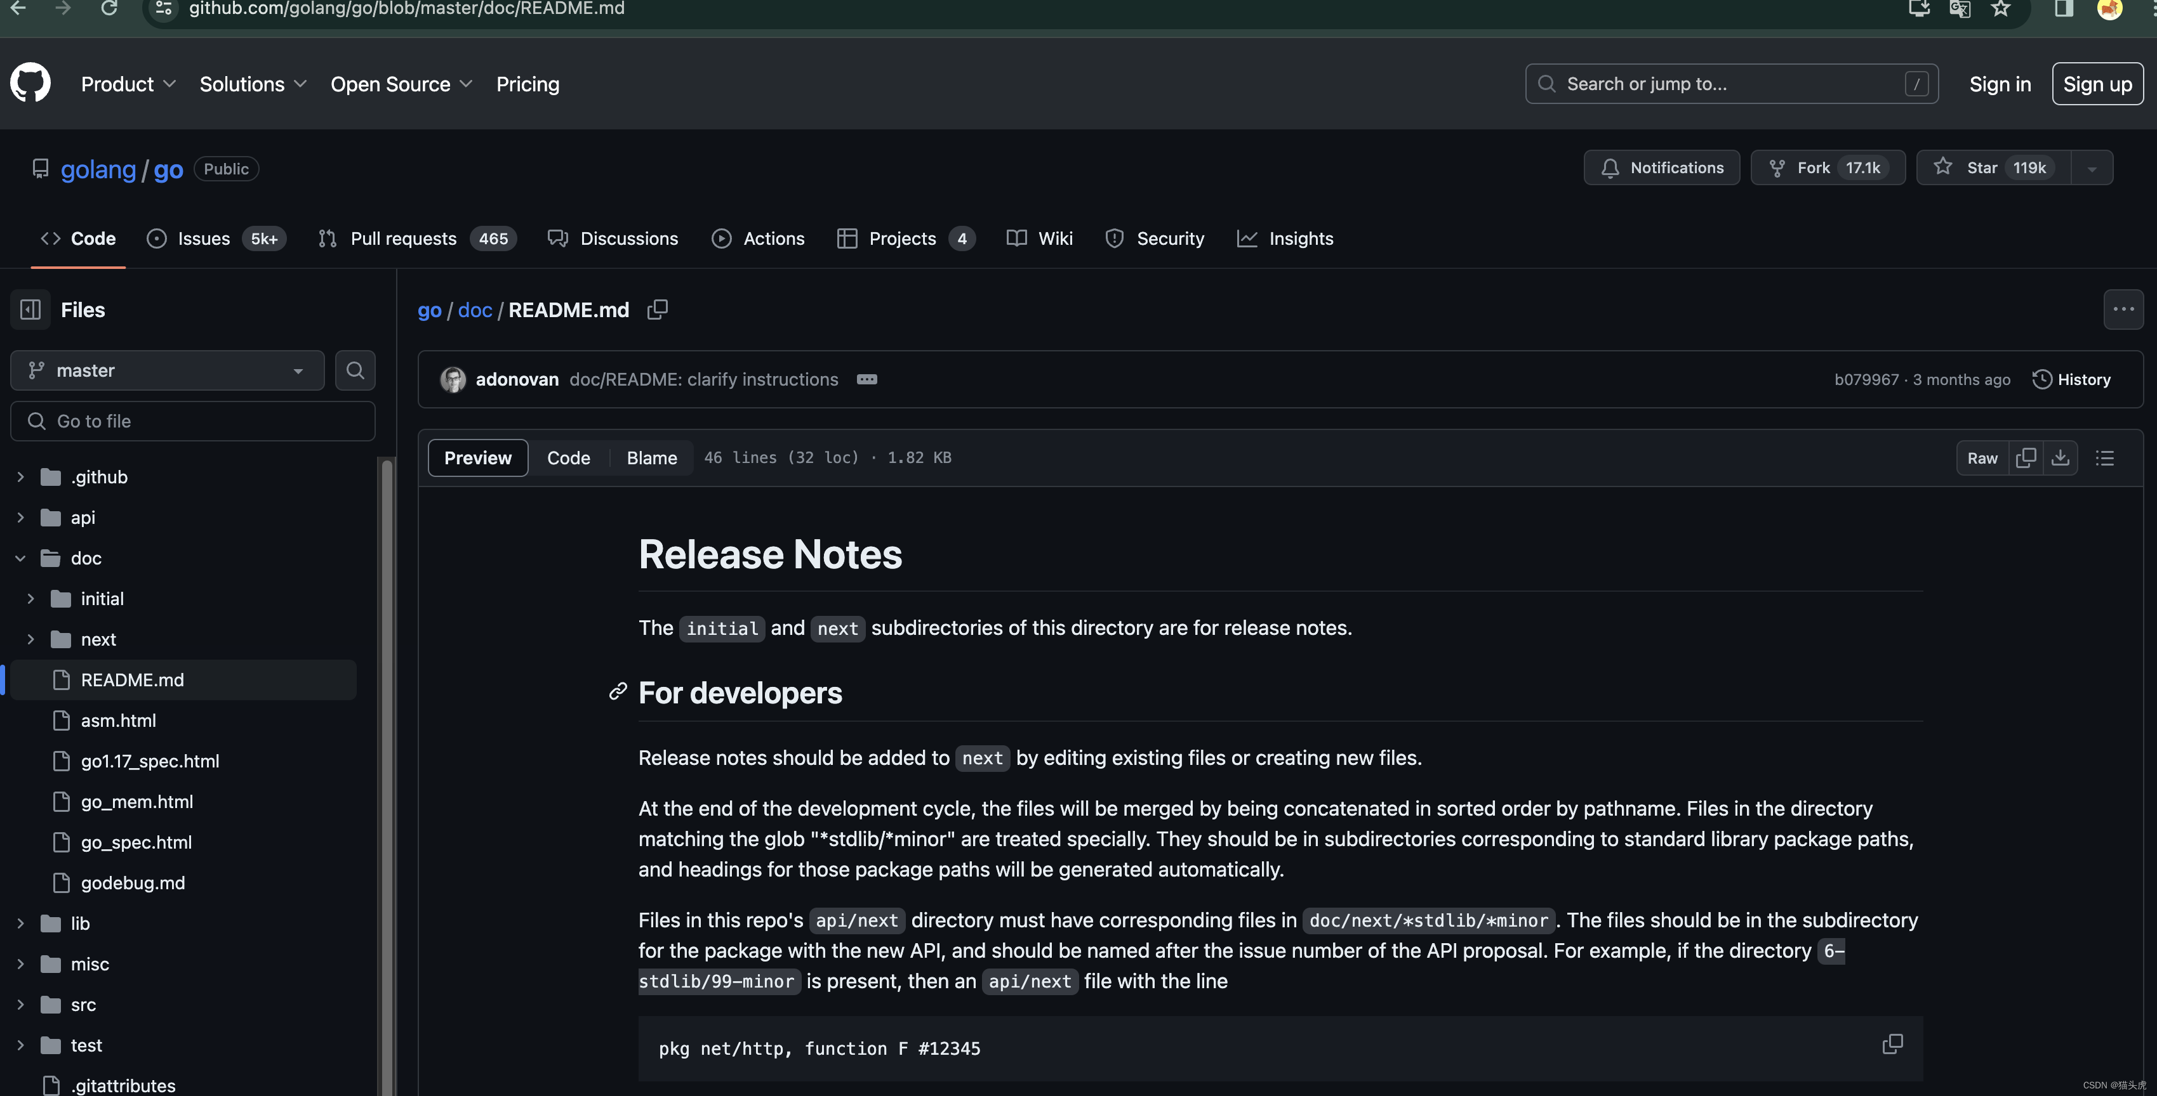The height and width of the screenshot is (1096, 2157).
Task: Open the Issues tab
Action: [216, 238]
